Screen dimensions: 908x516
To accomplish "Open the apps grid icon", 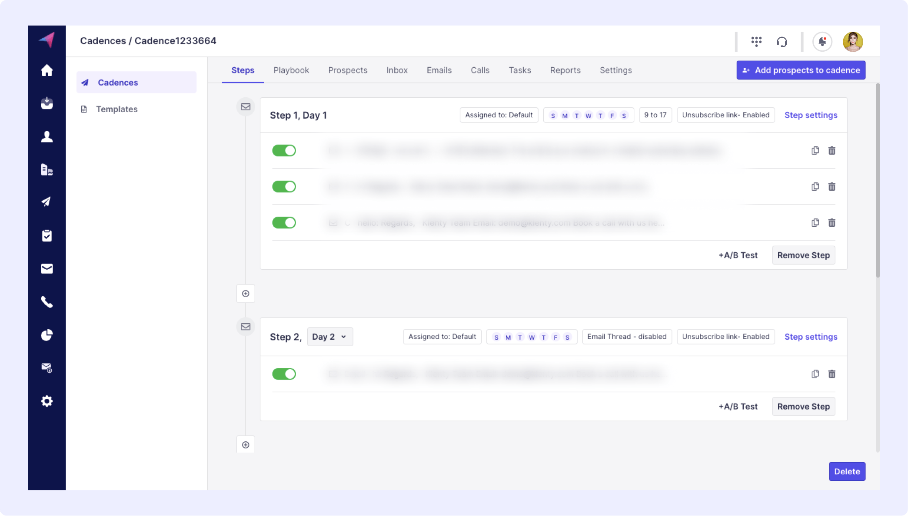I will pos(756,42).
